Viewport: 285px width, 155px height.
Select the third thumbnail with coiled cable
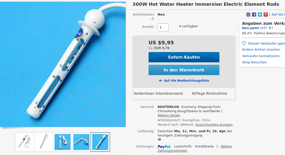[x=63, y=142]
